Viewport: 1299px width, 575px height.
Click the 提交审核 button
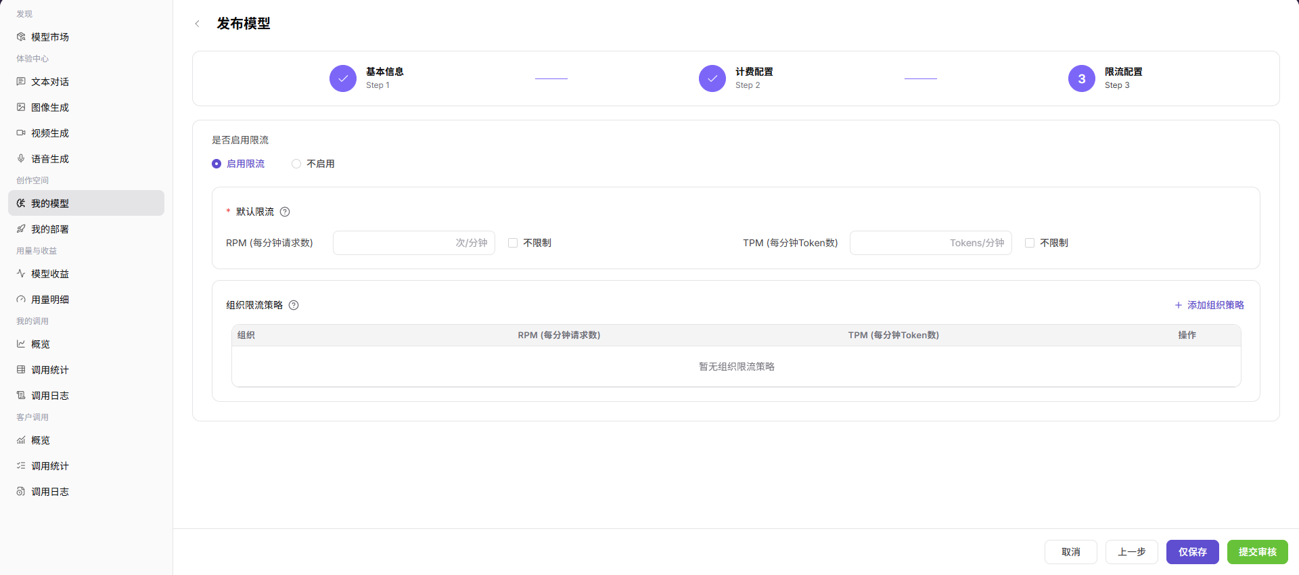coord(1258,552)
